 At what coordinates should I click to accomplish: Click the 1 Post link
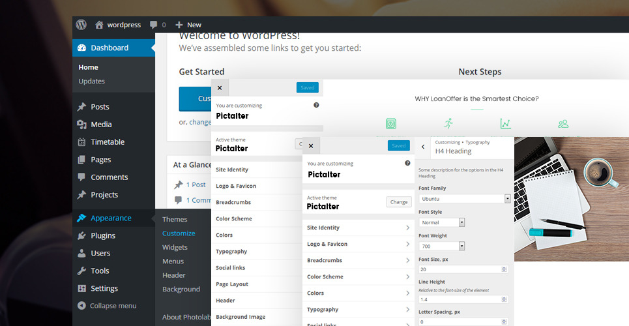click(196, 185)
